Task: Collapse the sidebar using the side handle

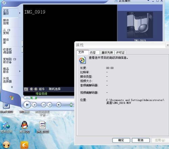Action: click(22, 46)
